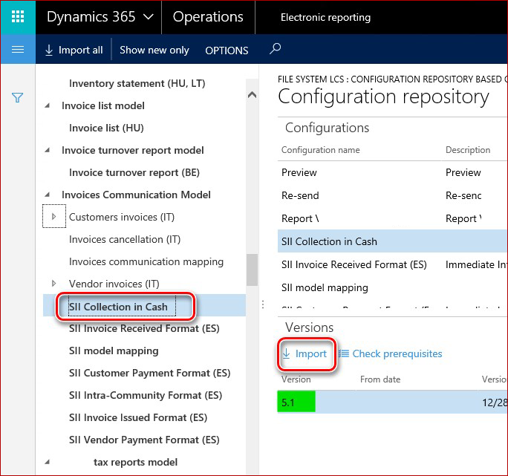
Task: Click the Import button under Versions
Action: 305,353
